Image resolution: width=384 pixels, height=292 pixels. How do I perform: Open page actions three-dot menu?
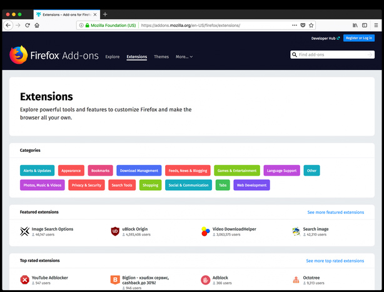tap(295, 25)
